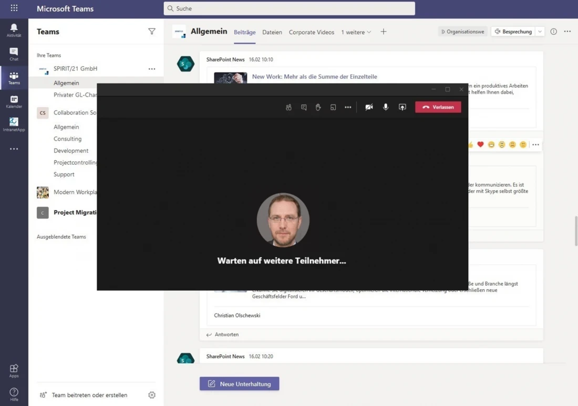Open the meeting chat panel
Viewport: 578px width, 406px height.
tap(304, 107)
